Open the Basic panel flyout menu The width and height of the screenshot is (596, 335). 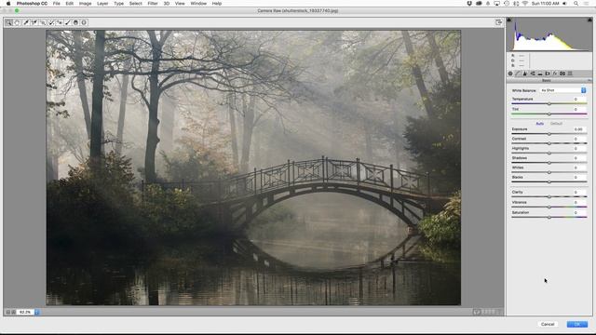(589, 81)
